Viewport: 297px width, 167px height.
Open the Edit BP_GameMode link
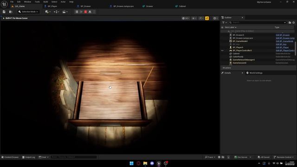[x=284, y=41]
